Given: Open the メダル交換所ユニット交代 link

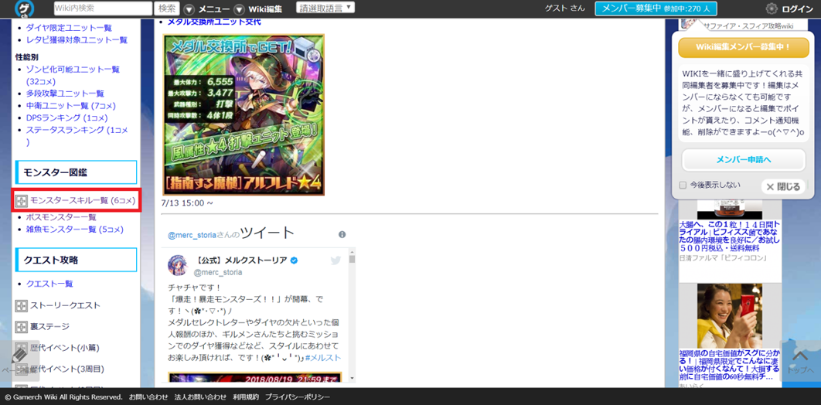Looking at the screenshot, I should (213, 22).
